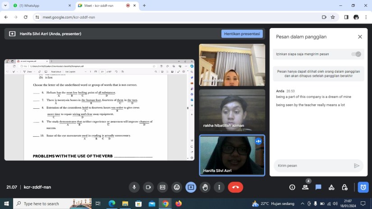Click the presentation icon beside presenter name
Viewport: 372px width, 209px height.
pos(12,34)
